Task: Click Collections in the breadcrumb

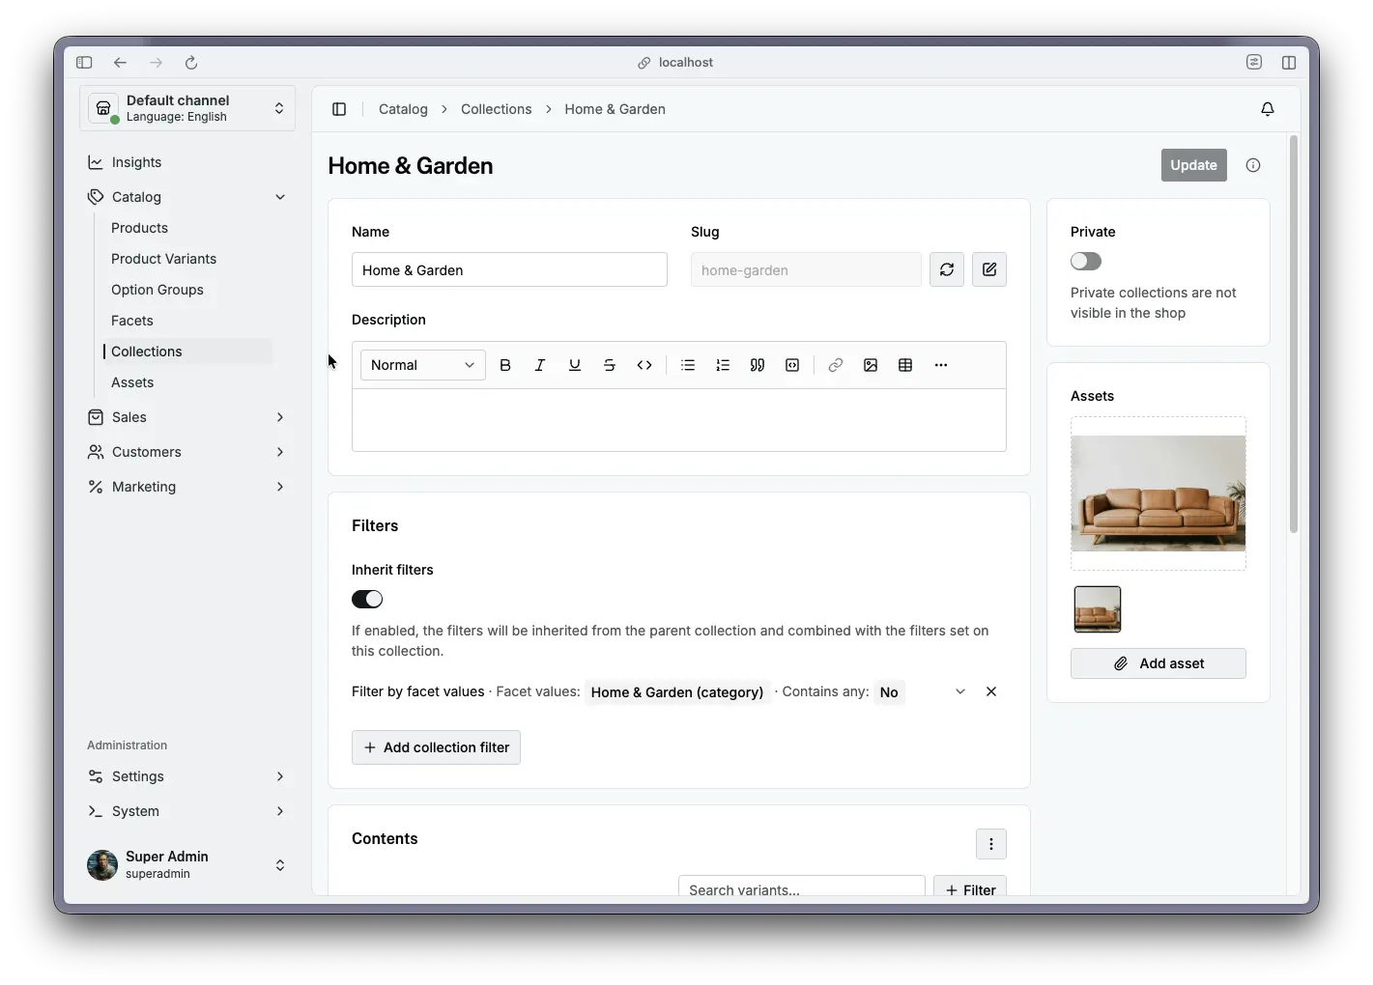Action: pos(497,109)
